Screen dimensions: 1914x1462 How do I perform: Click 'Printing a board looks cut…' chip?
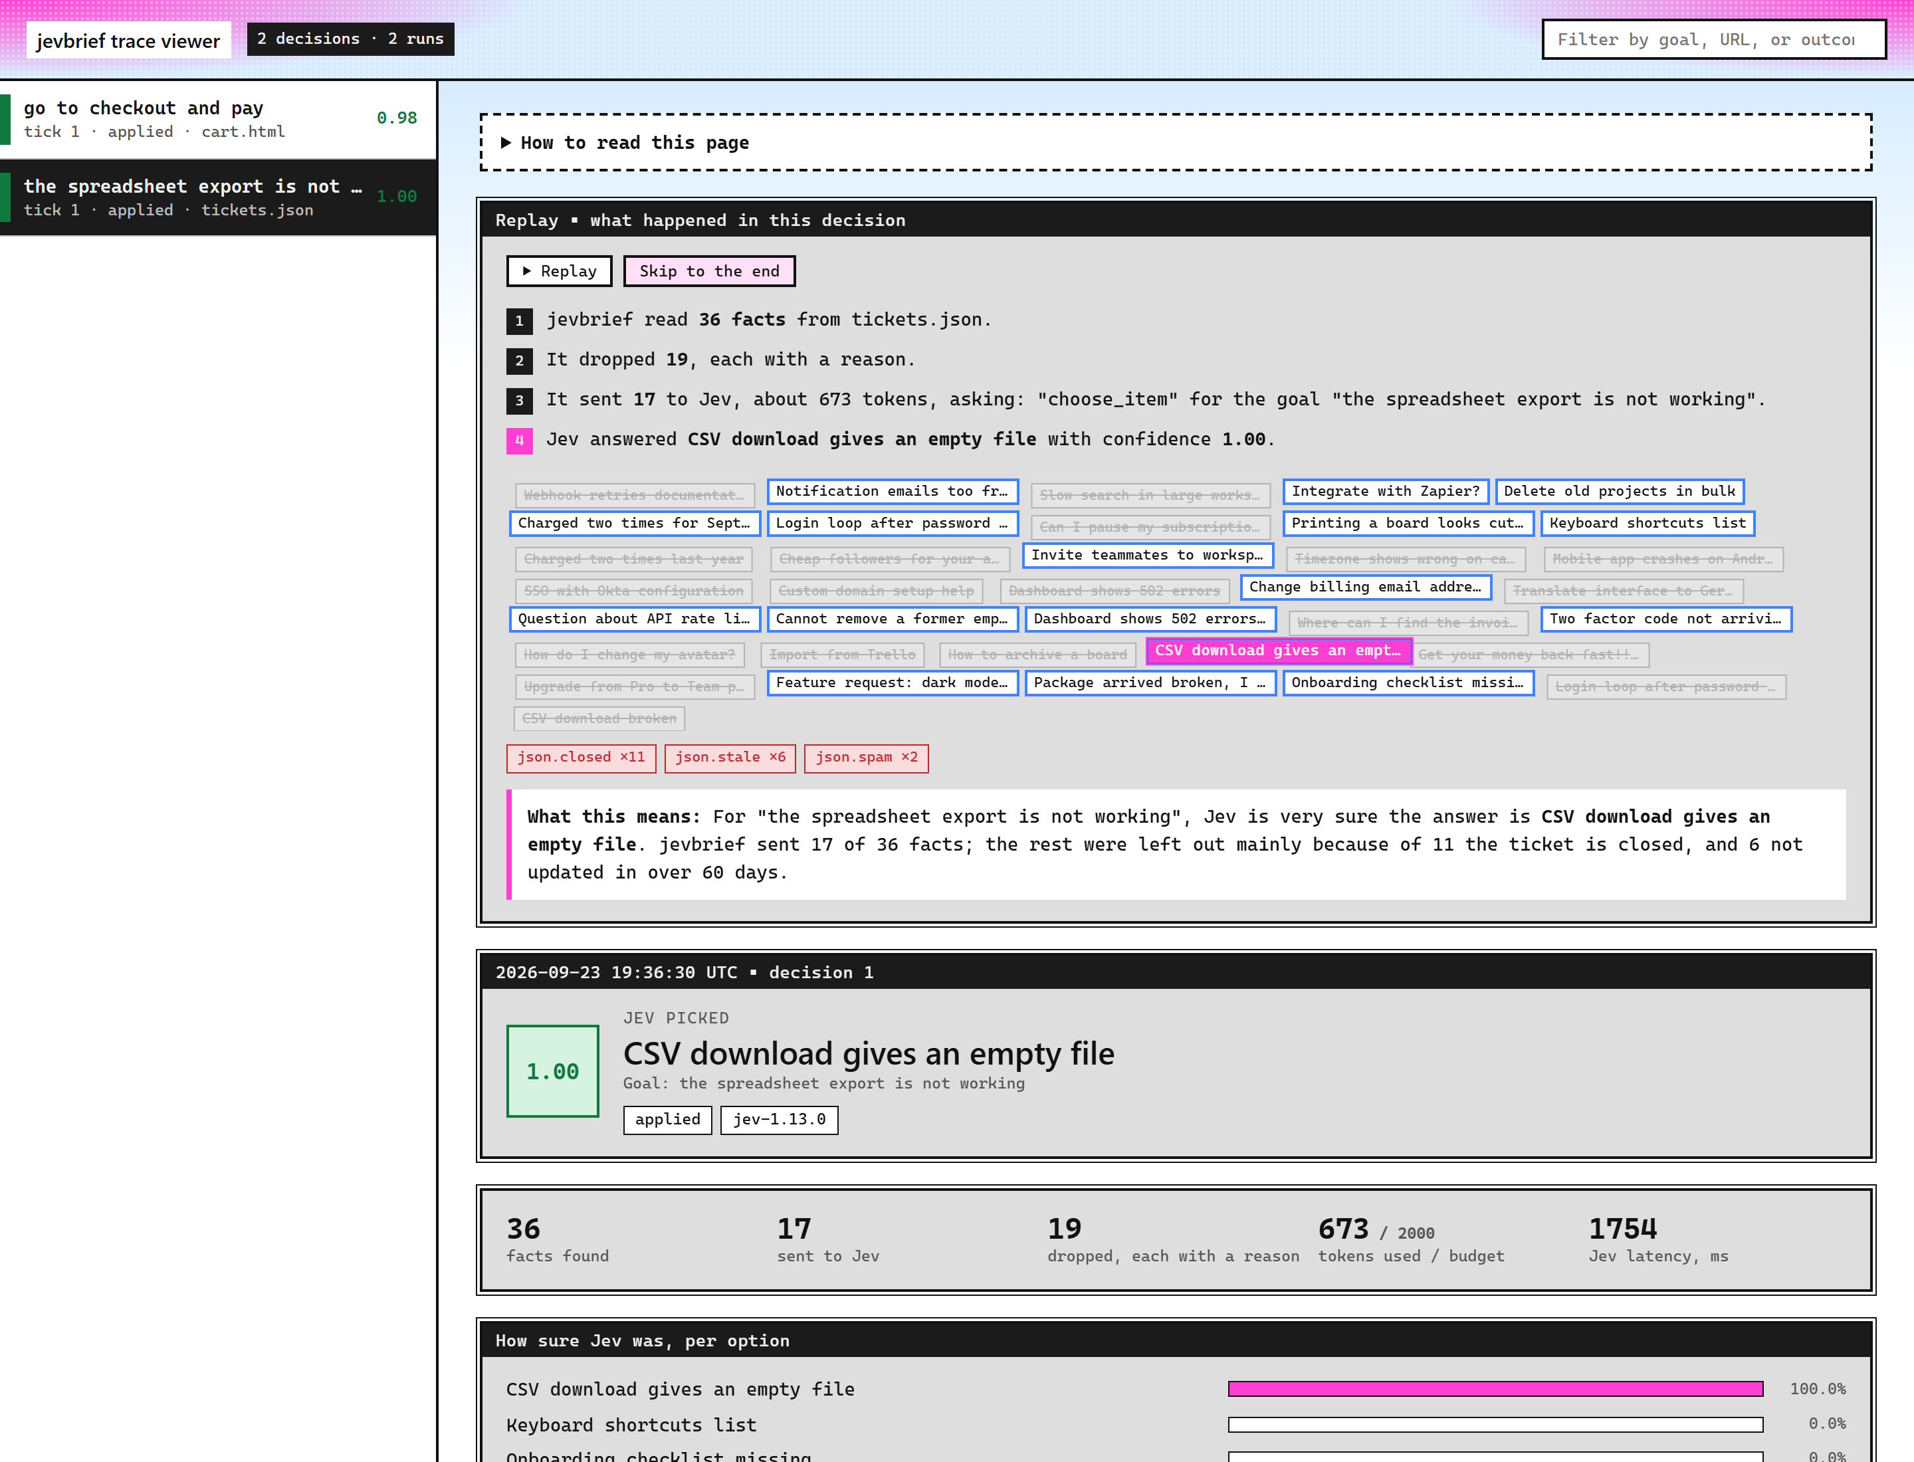(1408, 523)
